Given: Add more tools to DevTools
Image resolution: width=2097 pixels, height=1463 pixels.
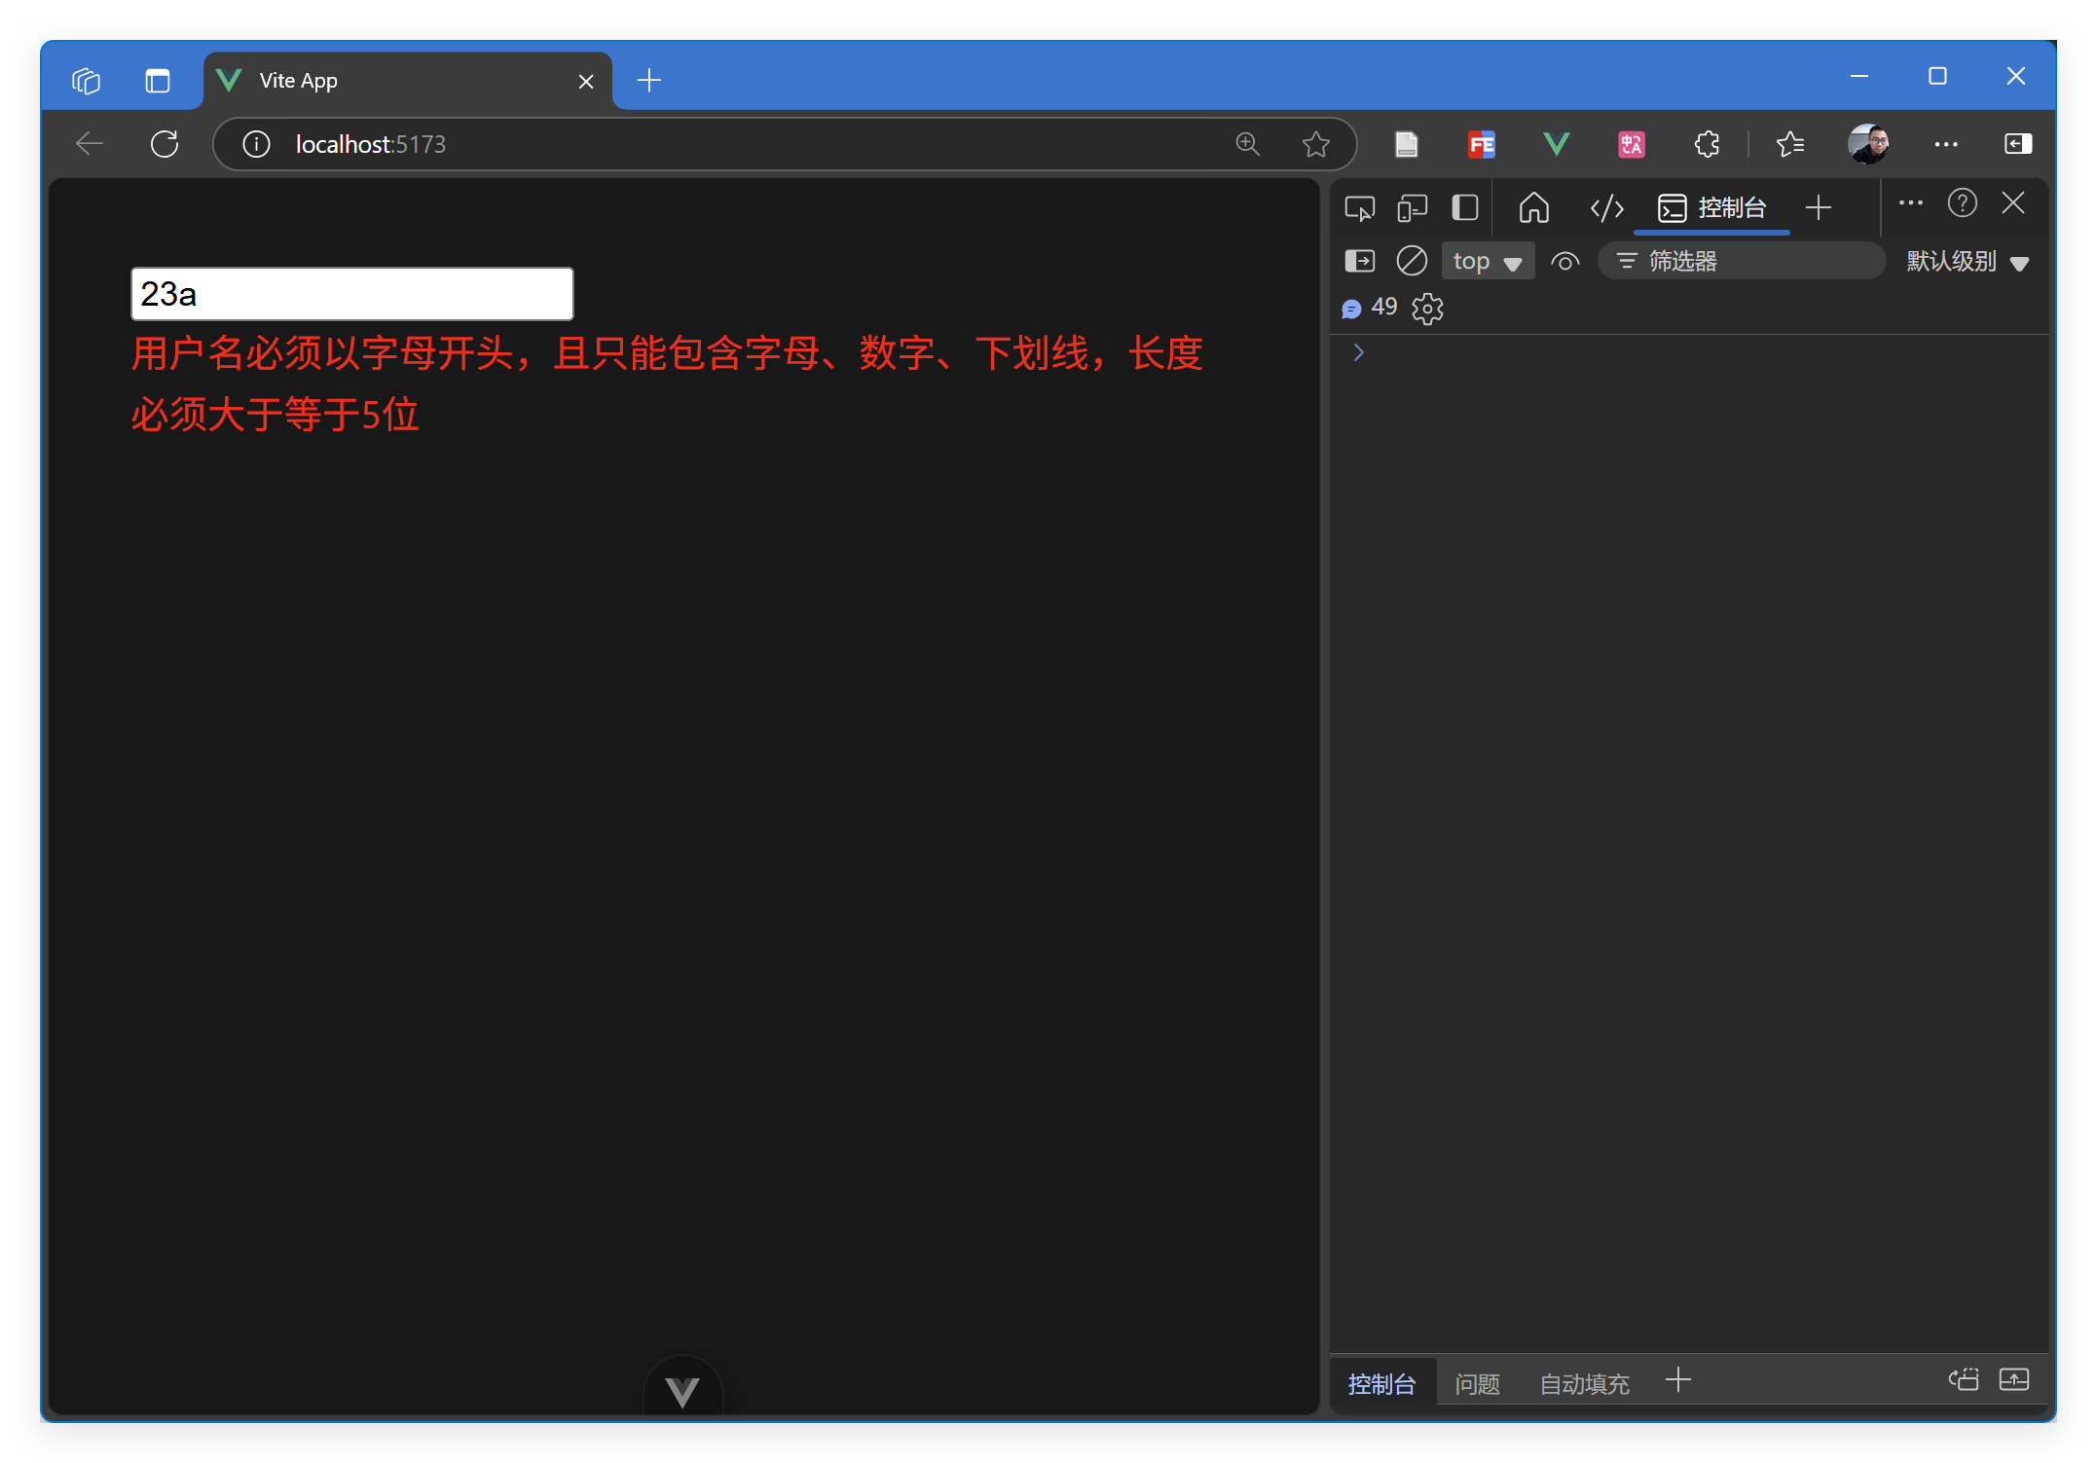Looking at the screenshot, I should [x=1819, y=207].
